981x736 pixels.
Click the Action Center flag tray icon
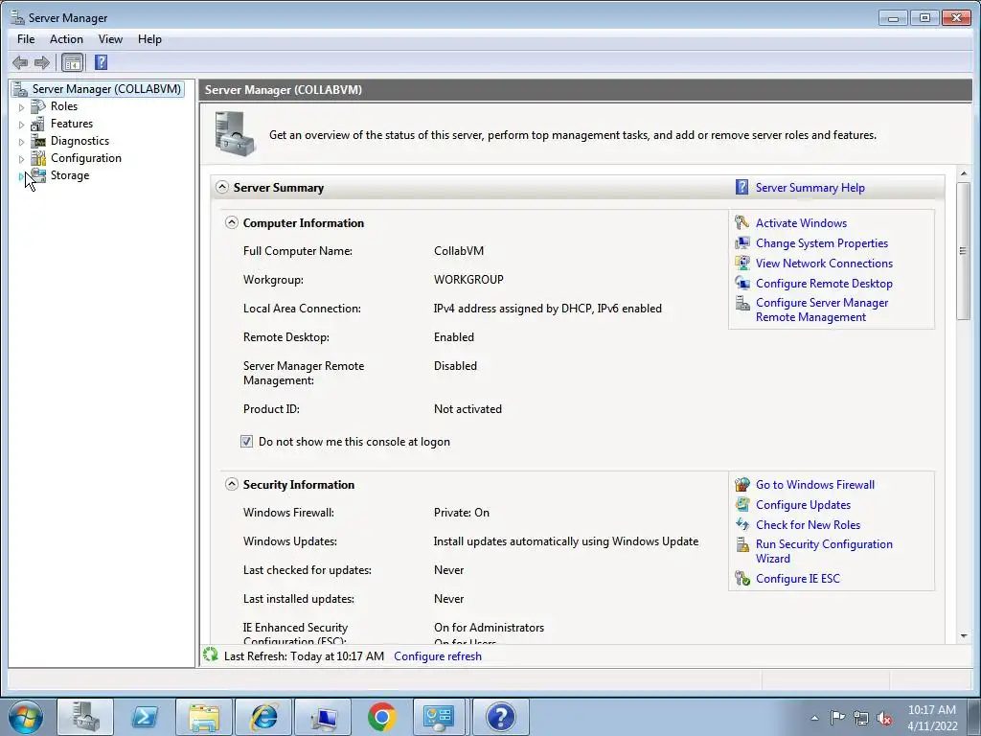(837, 718)
